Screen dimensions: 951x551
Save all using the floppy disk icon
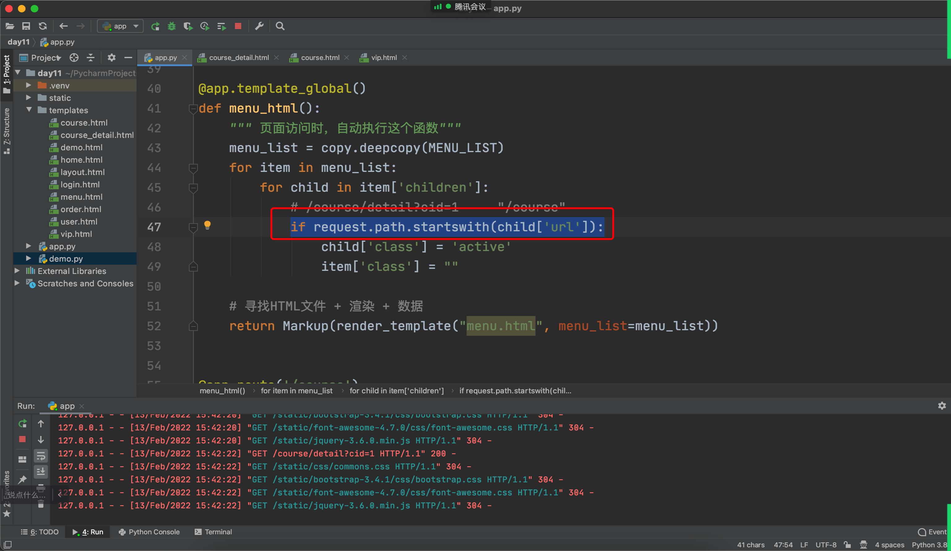coord(26,26)
